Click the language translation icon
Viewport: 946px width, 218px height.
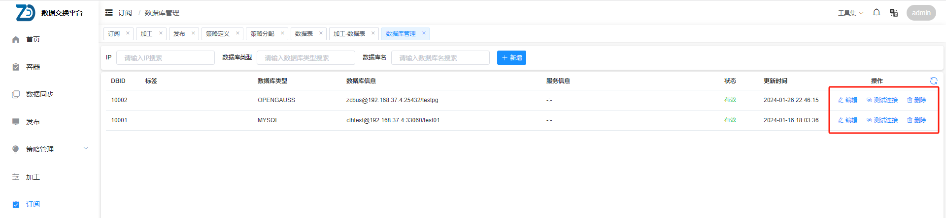pos(894,13)
